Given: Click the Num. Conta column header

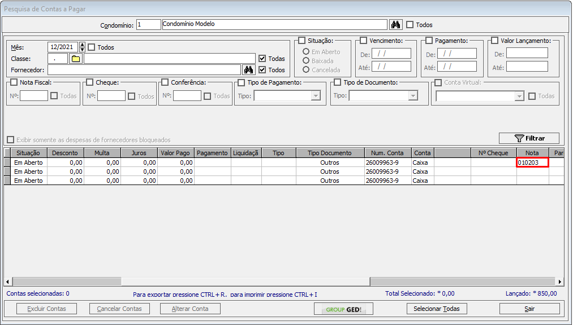Looking at the screenshot, I should click(387, 153).
